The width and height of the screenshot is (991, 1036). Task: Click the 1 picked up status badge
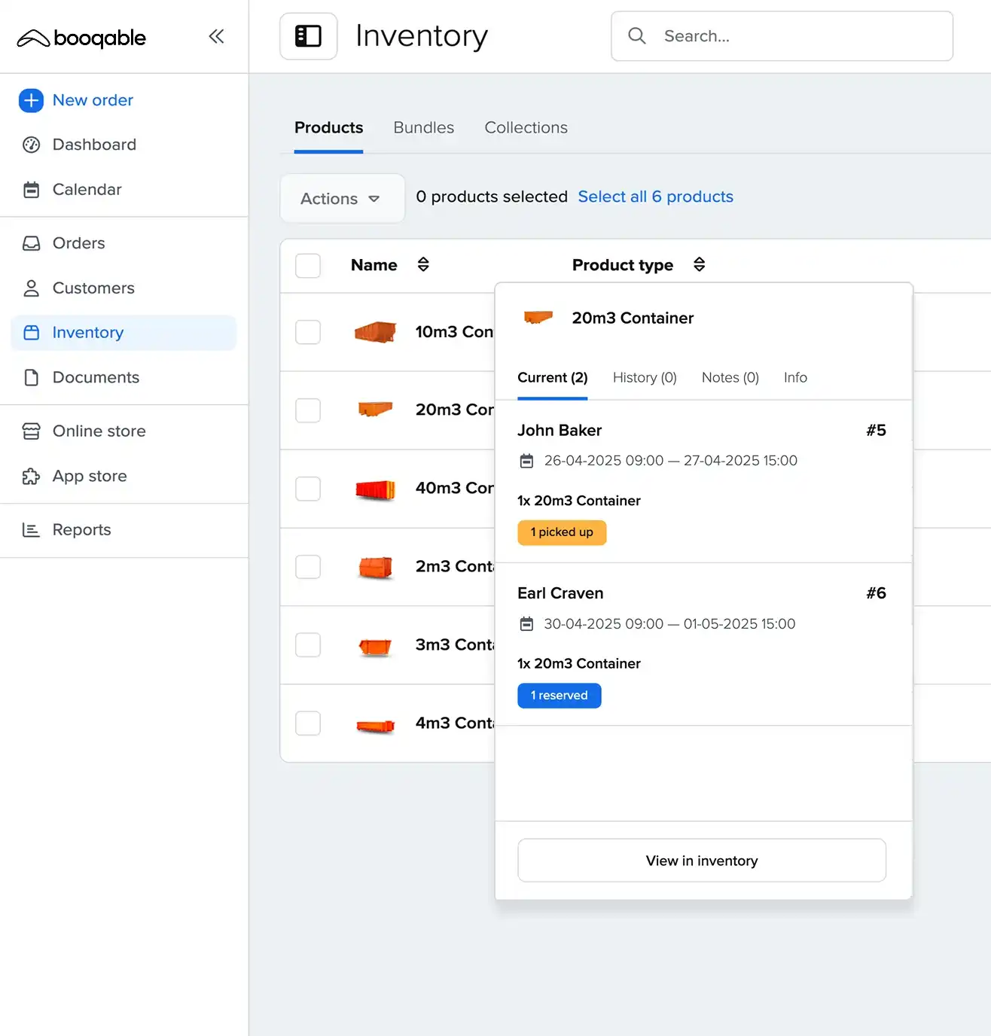(x=561, y=532)
